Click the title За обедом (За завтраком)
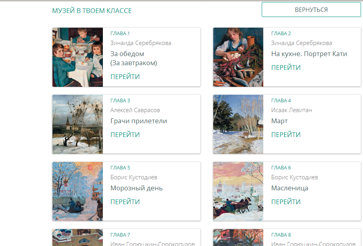The width and height of the screenshot is (363, 246). [133, 58]
